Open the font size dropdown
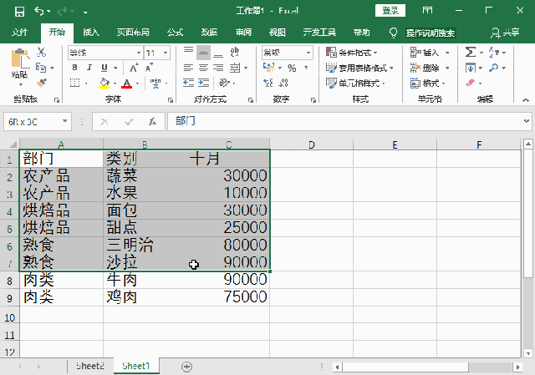This screenshot has height=375, width=535. click(x=166, y=53)
